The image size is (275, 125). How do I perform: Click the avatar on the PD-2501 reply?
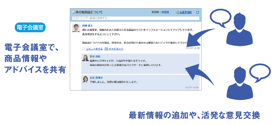coord(85,58)
